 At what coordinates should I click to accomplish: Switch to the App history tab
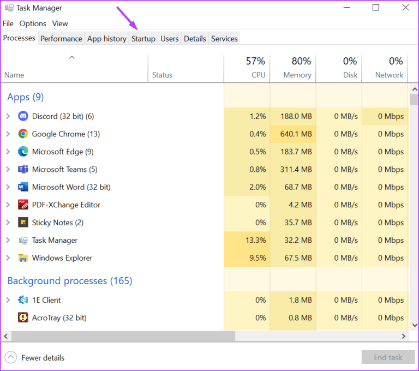[x=106, y=39]
